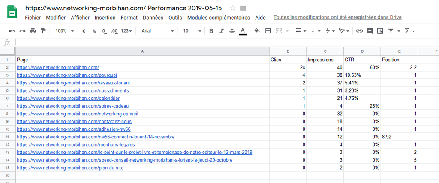Click the undo arrow icon

(x=12, y=31)
